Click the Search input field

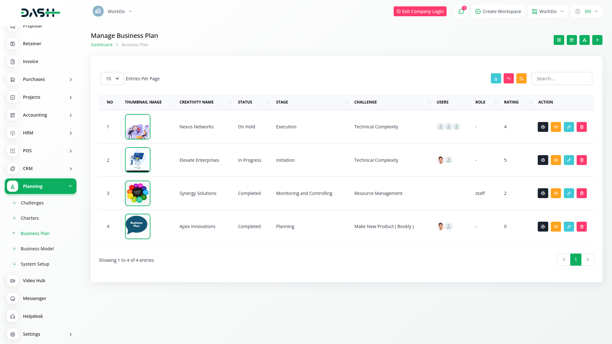(561, 79)
